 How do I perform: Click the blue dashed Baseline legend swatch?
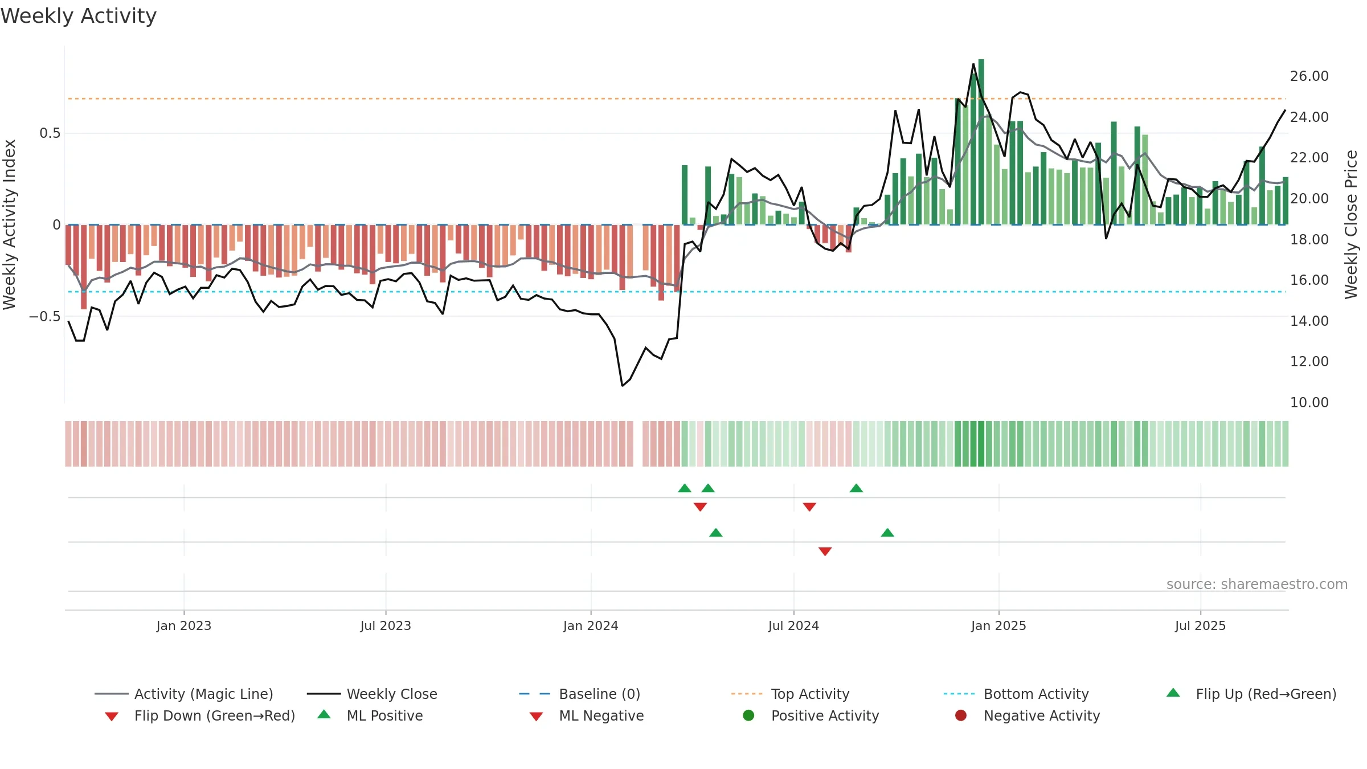click(535, 694)
